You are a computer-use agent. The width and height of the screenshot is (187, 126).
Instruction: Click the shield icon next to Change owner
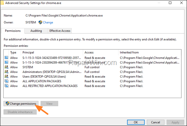click(40, 22)
